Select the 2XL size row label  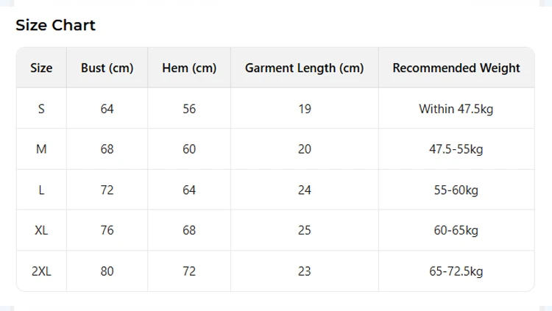coord(41,271)
